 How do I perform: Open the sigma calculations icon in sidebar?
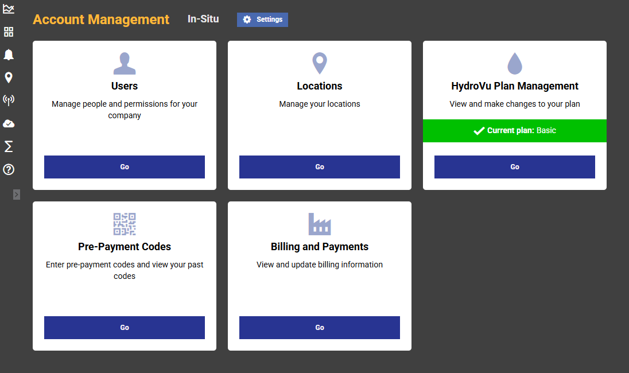(x=9, y=147)
